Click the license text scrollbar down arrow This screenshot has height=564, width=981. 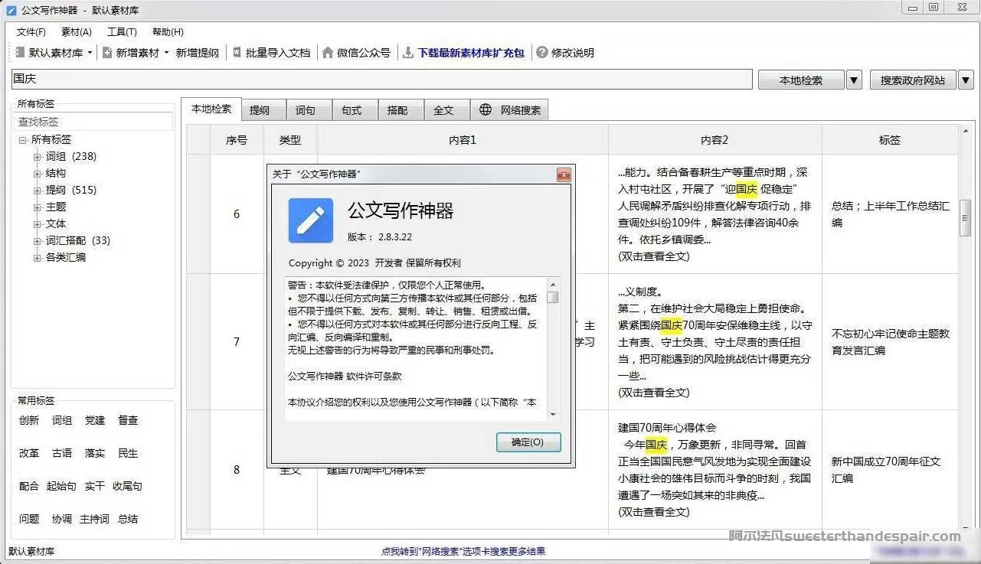click(553, 414)
